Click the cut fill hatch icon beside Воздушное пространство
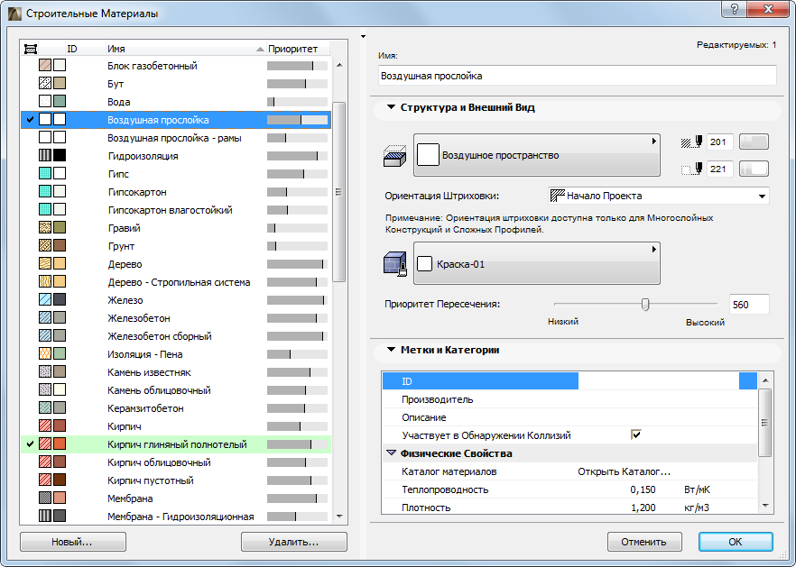 click(x=394, y=156)
